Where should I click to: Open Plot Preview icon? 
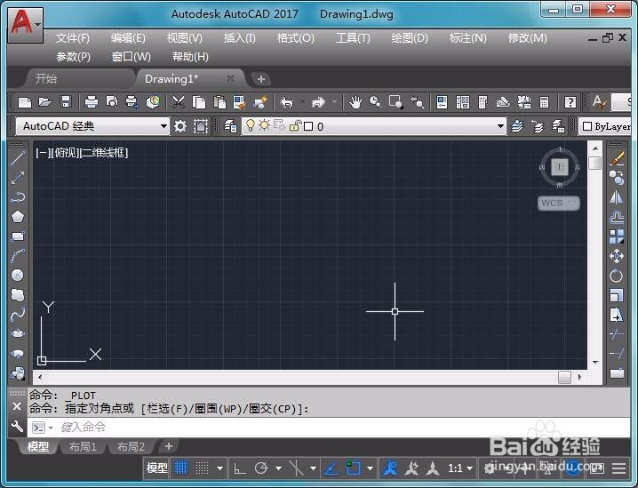111,101
